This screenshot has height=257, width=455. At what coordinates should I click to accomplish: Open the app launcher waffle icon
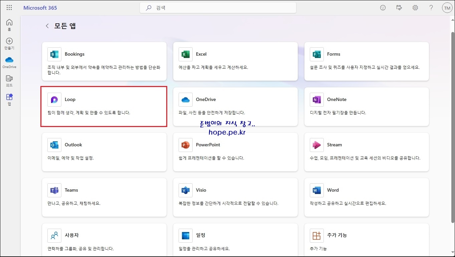[9, 8]
